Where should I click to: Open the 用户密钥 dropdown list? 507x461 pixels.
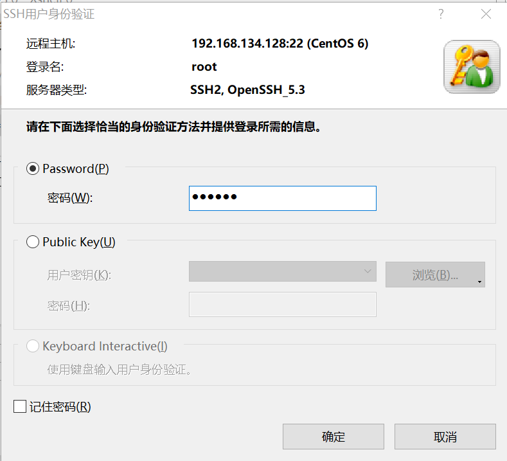[283, 271]
